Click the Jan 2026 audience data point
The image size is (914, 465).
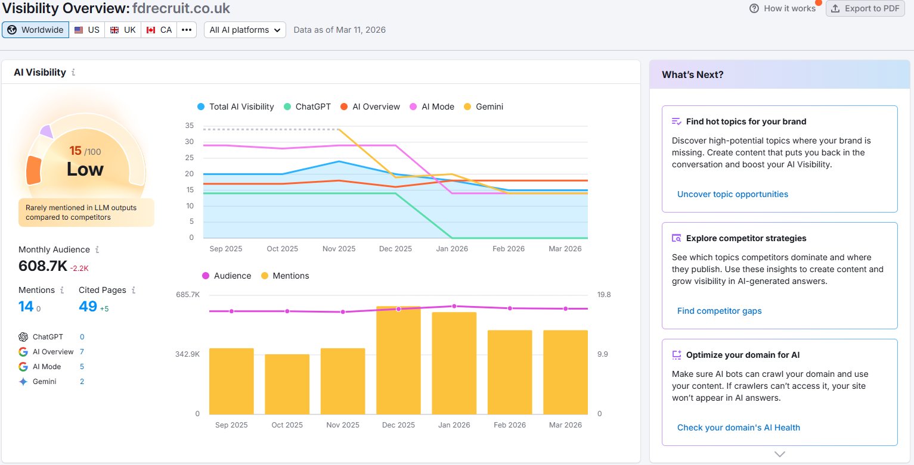pos(454,306)
